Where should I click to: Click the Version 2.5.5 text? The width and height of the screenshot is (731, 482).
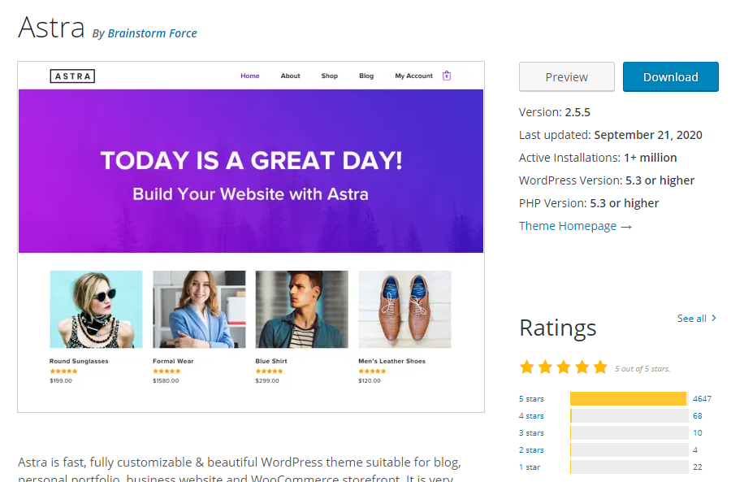554,112
